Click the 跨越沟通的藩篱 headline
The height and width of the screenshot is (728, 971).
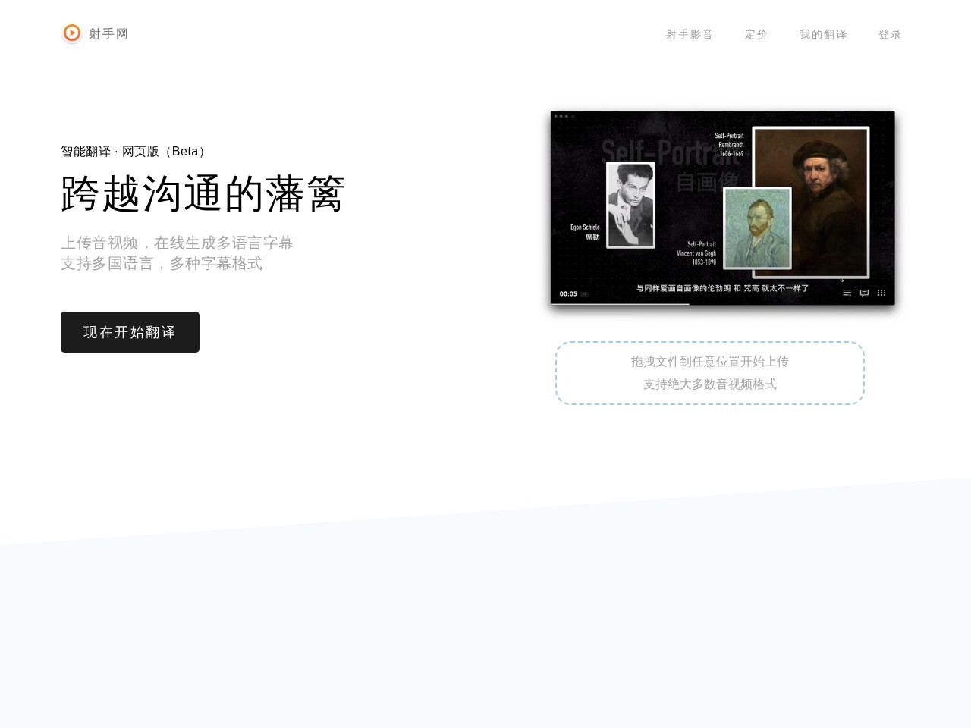tap(203, 194)
